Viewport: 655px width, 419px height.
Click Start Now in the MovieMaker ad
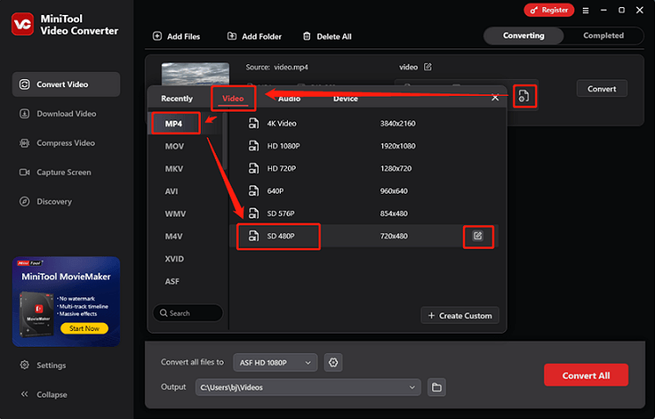coord(84,328)
